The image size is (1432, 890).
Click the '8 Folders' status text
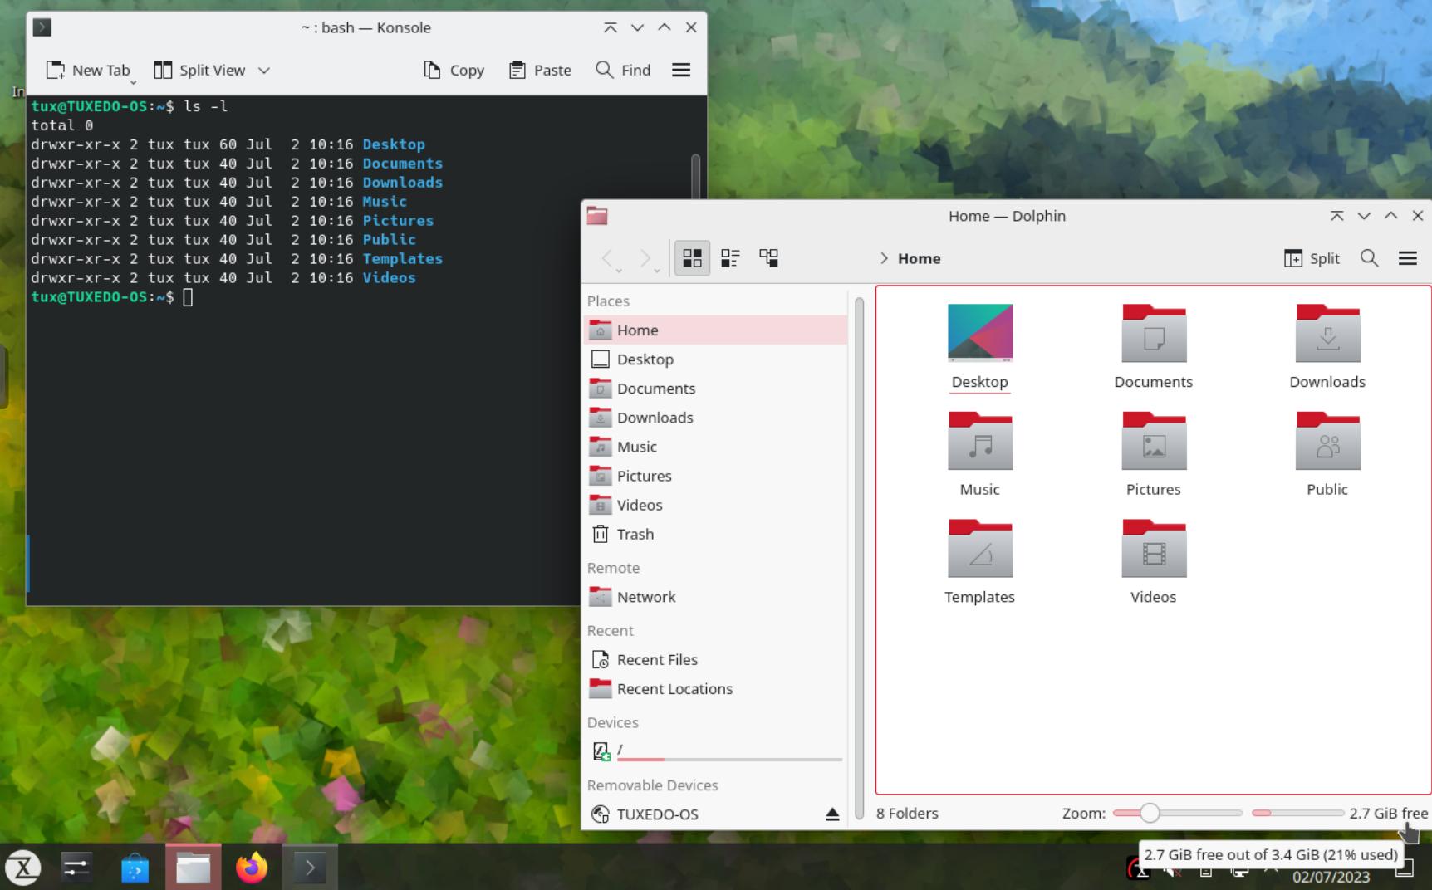coord(907,813)
